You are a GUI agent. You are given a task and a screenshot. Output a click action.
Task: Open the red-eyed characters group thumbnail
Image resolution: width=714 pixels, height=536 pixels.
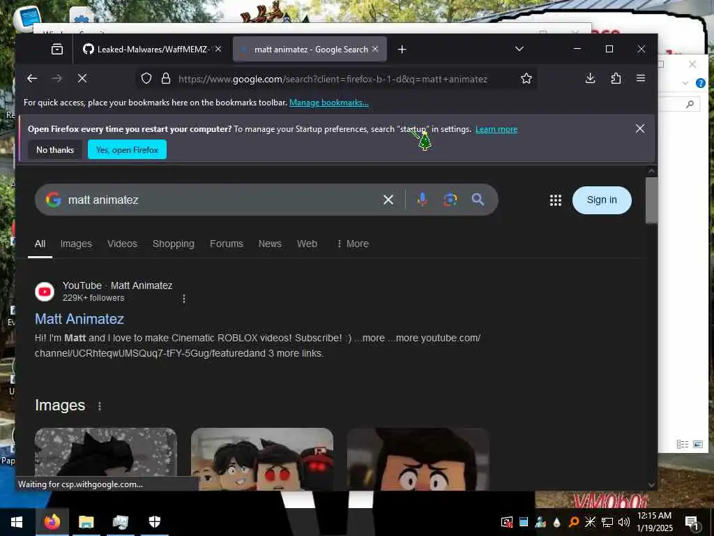(262, 459)
